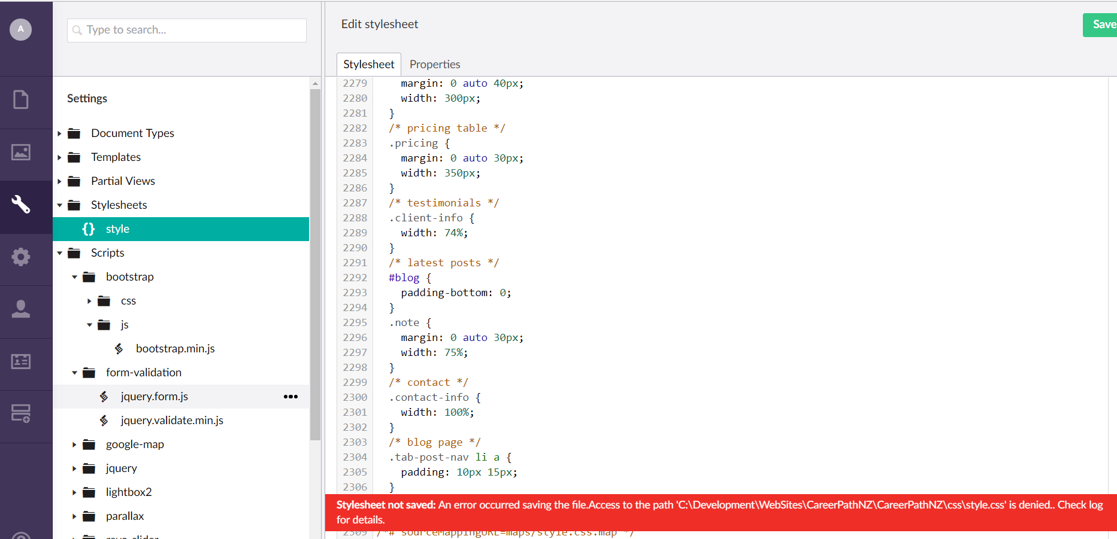The width and height of the screenshot is (1117, 539).
Task: Click the Scripts folder icon
Action: coord(74,253)
